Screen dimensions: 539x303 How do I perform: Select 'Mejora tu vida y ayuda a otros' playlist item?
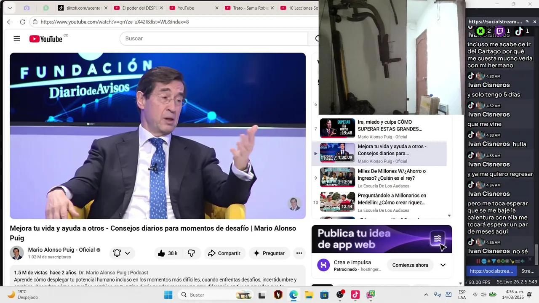pos(379,154)
